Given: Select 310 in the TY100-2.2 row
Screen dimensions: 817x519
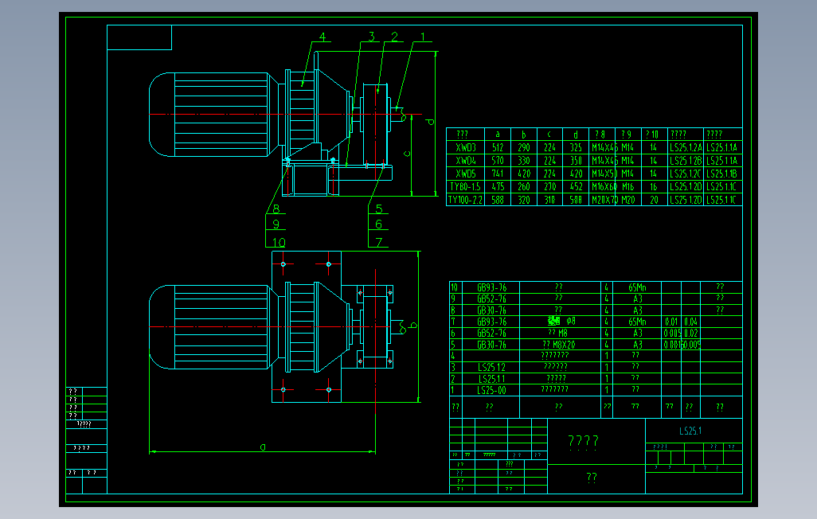Looking at the screenshot, I should (x=549, y=200).
